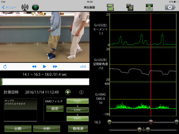Tap the walking video preview
Viewport: 179px width, 134px height.
(x=45, y=37)
